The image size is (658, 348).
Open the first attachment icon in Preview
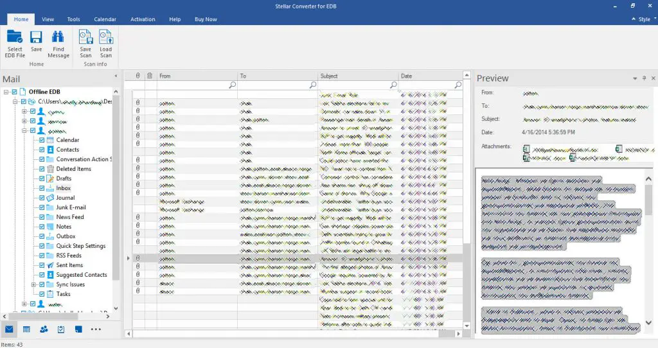coord(526,149)
